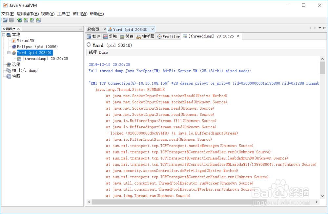Click the Load snapshot toolbar icon
The image size is (328, 214).
(x=5, y=20)
